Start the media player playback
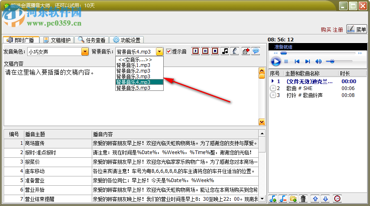Image resolution: width=370 pixels, height=206 pixels. click(x=276, y=62)
